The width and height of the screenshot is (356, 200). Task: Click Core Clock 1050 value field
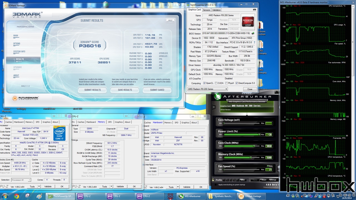pos(269,146)
